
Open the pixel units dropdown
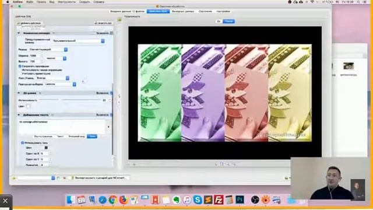(56, 58)
